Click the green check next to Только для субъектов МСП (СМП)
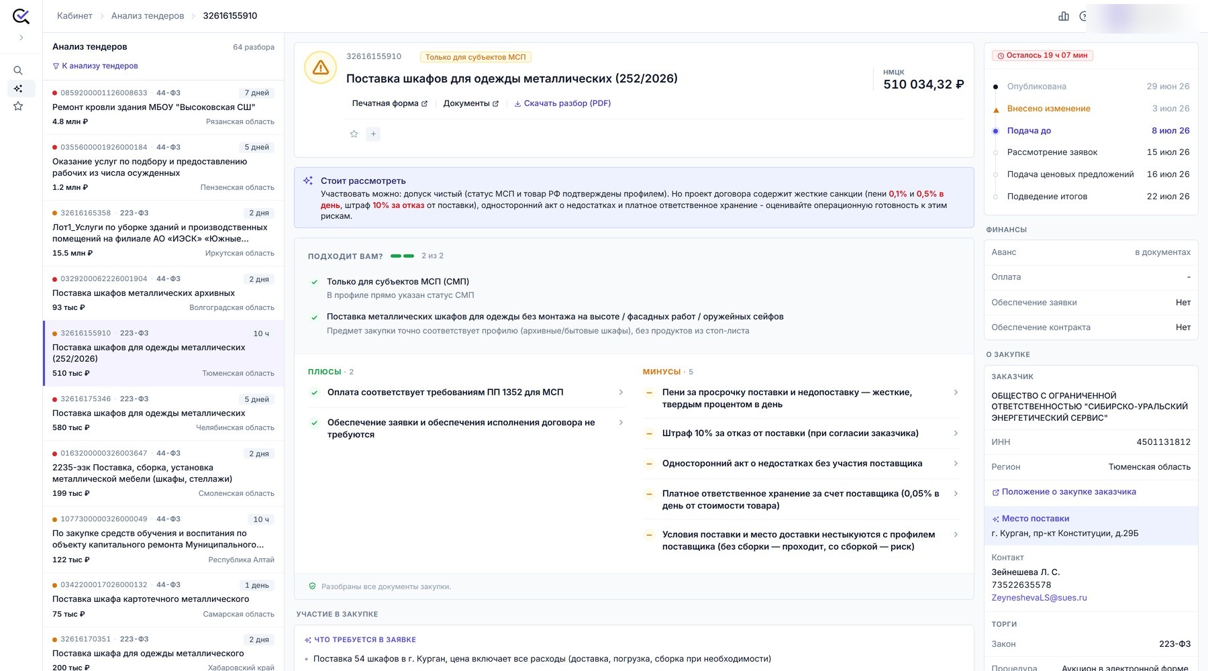The image size is (1208, 671). pos(314,282)
